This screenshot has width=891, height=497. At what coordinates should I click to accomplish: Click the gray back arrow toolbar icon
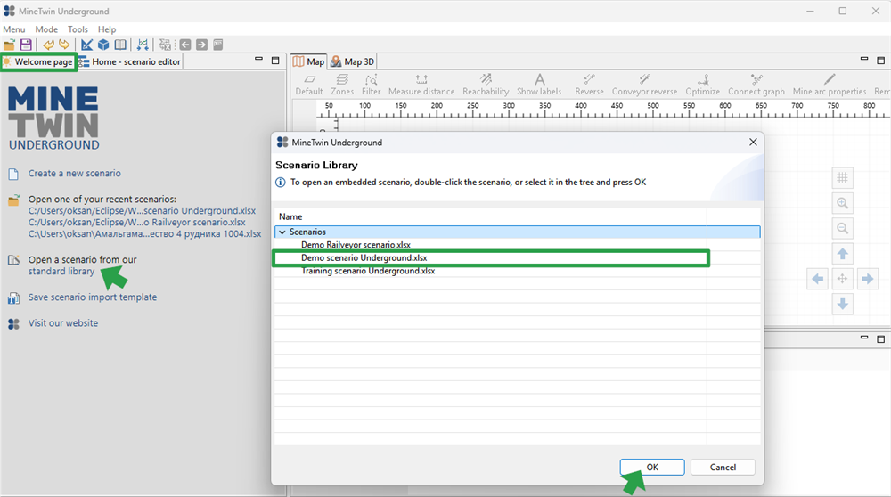[x=185, y=45]
